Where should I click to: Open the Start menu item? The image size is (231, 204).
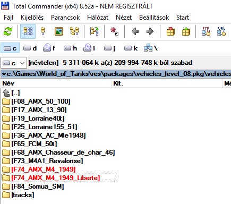pyautogui.click(x=183, y=18)
